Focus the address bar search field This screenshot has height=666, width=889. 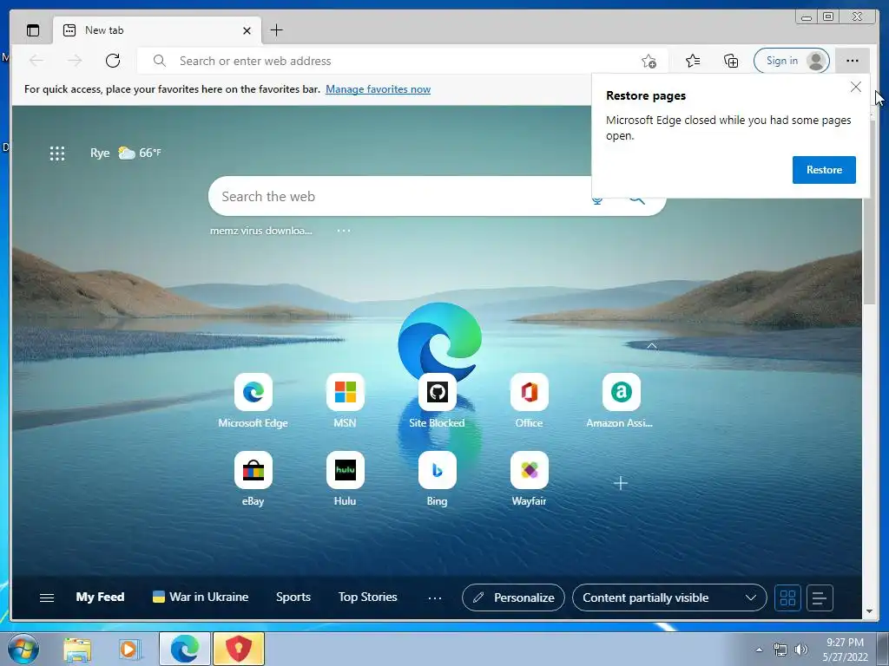(403, 61)
